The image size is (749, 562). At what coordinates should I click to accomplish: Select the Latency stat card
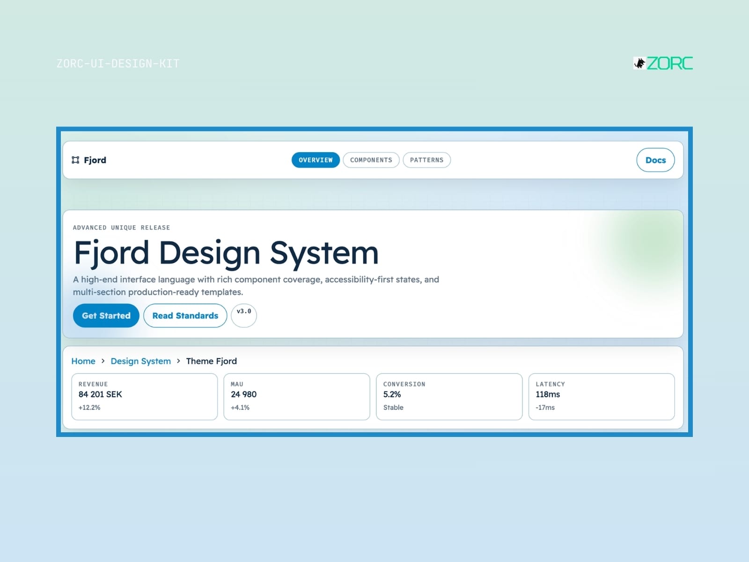click(x=602, y=397)
